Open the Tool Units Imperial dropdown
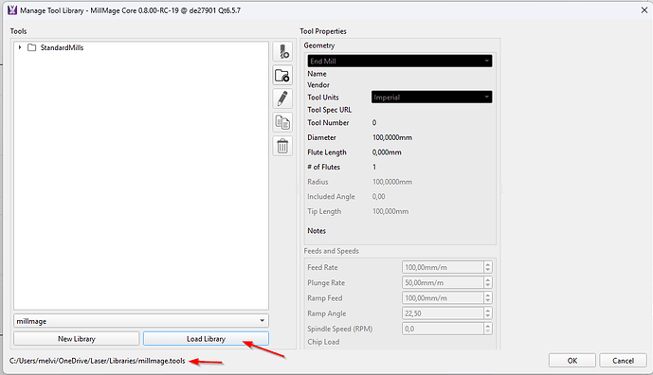 [x=431, y=97]
